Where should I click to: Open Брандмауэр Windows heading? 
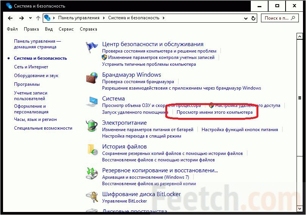[132, 75]
